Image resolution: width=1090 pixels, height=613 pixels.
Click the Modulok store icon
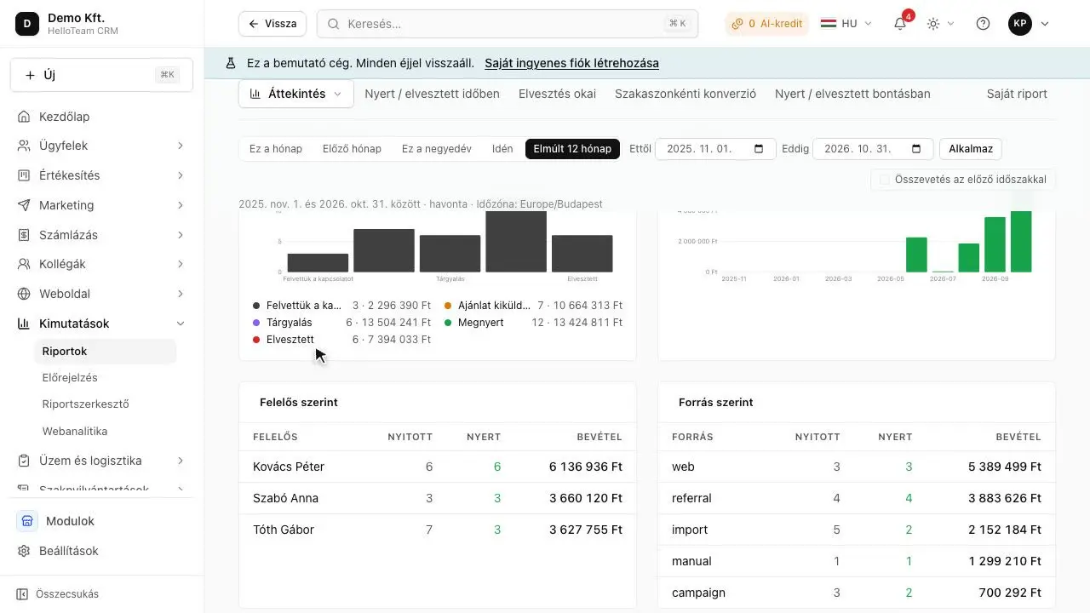click(26, 521)
